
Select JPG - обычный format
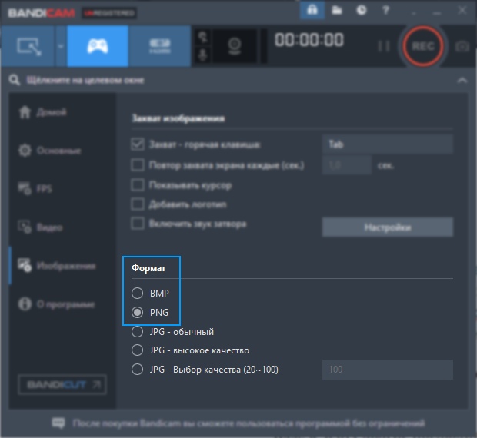[137, 332]
